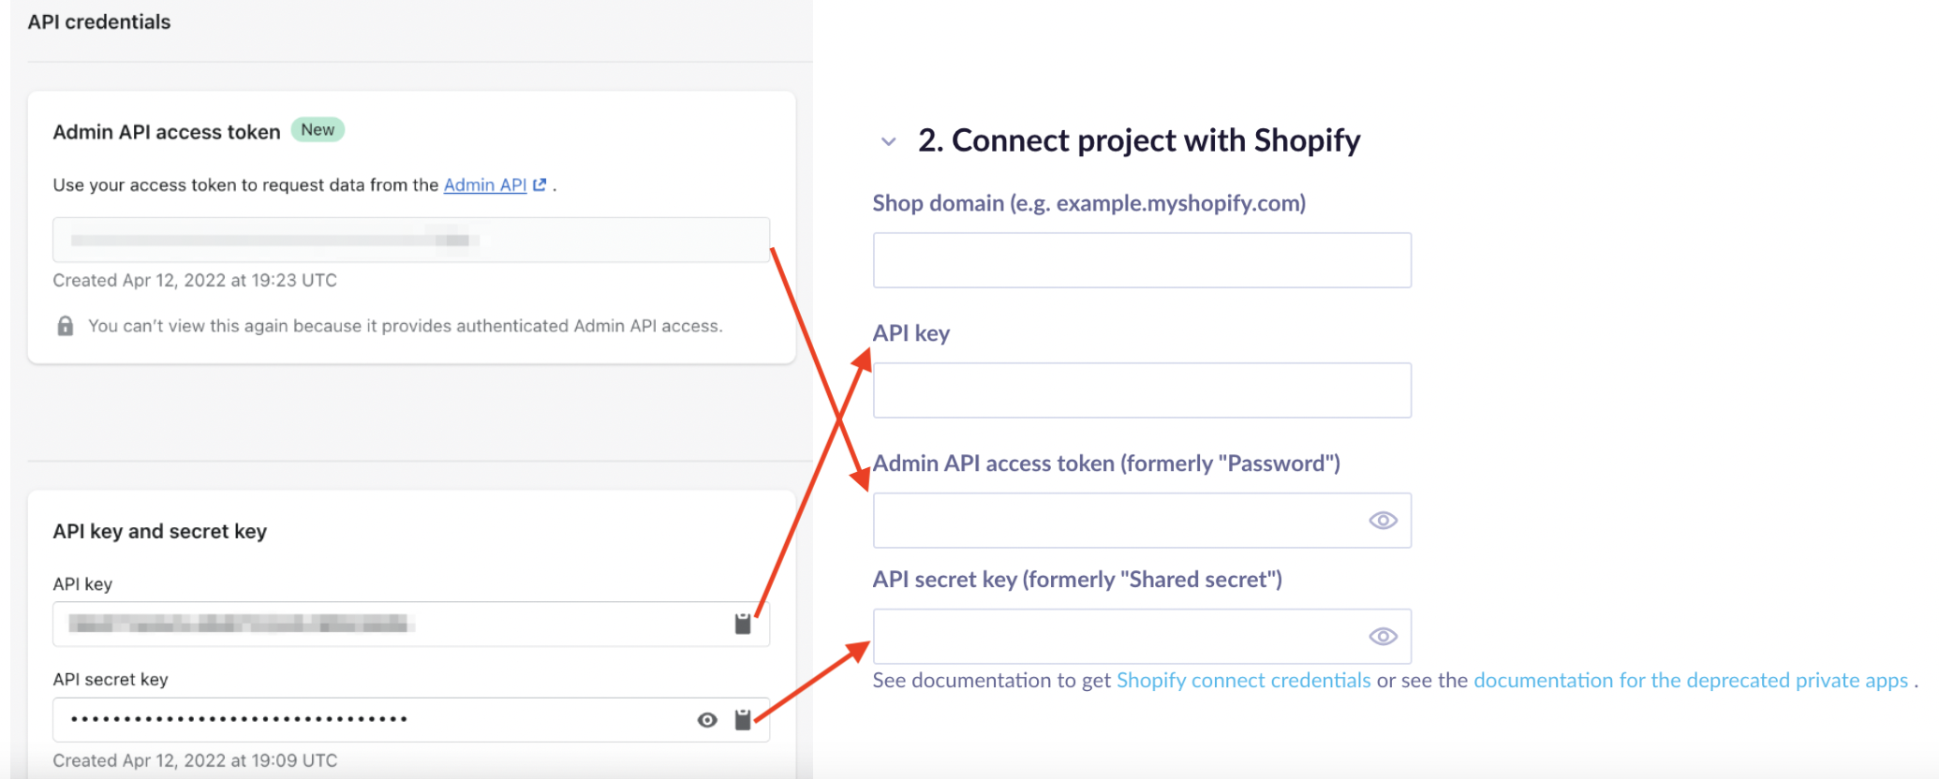Open the Shopify connect credentials documentation
Viewport: 1939px width, 779px height.
[x=1243, y=681]
